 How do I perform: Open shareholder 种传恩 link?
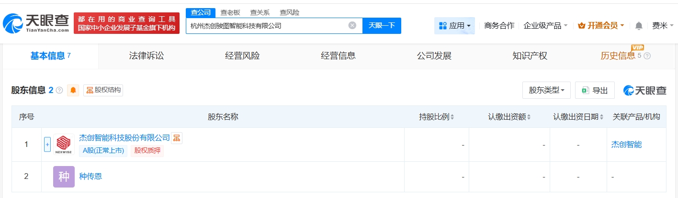click(90, 177)
